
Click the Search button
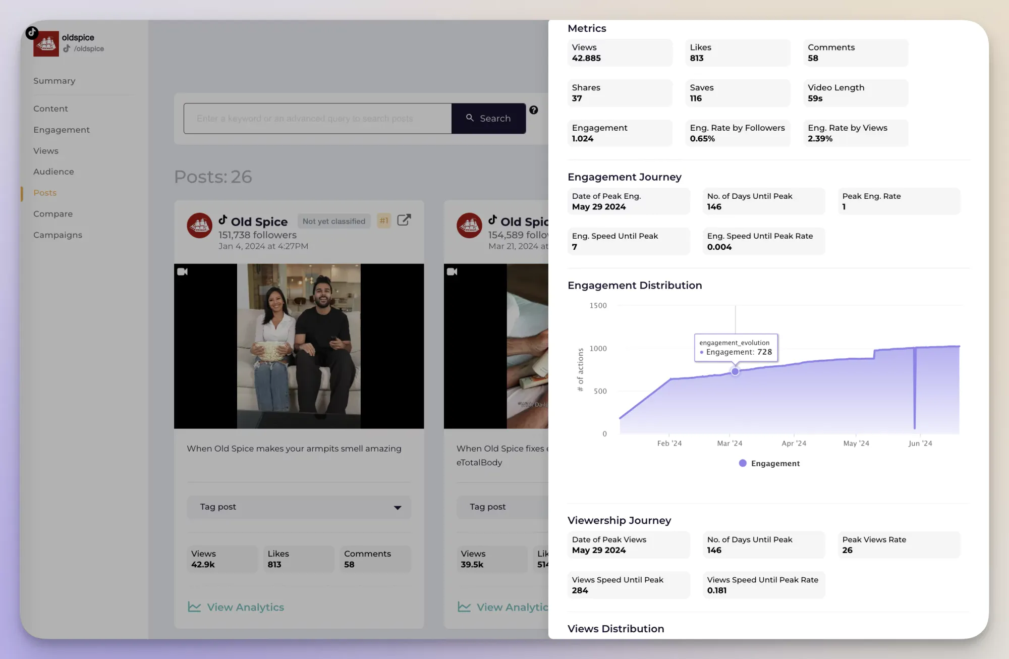(x=488, y=119)
